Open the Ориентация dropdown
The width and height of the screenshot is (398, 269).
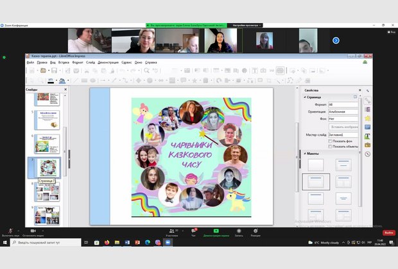click(x=343, y=111)
